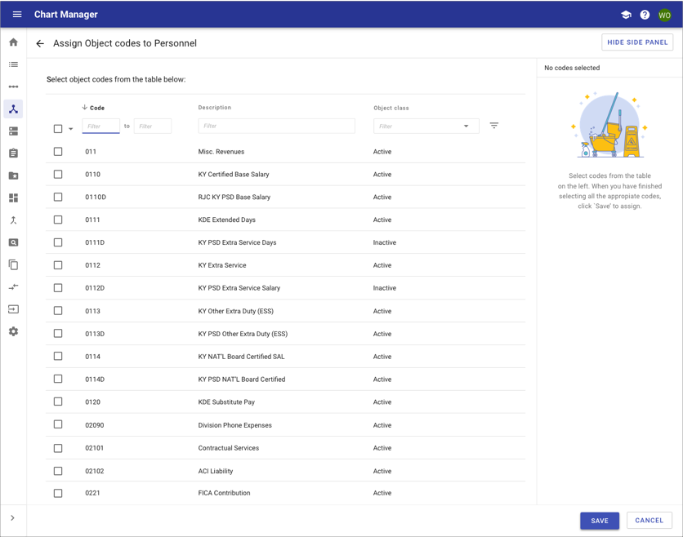Open the select-all checkbox dropdown arrow
This screenshot has height=537, width=683.
(70, 129)
